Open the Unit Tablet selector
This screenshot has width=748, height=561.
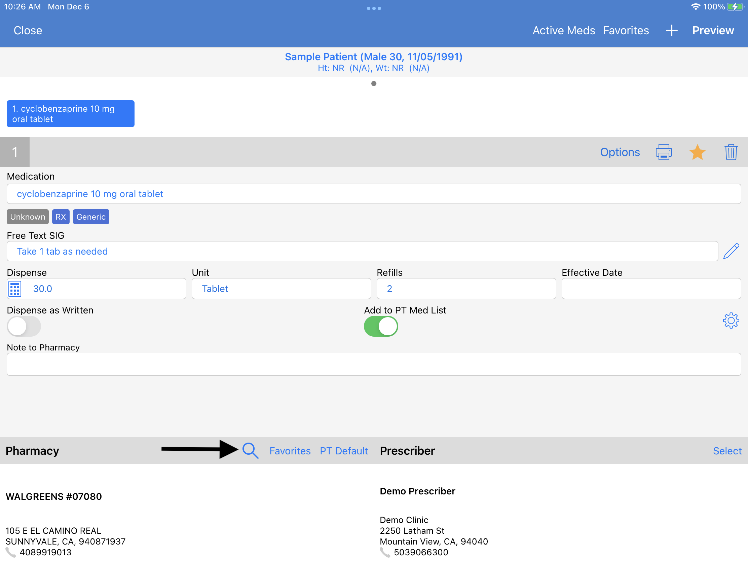tap(281, 289)
